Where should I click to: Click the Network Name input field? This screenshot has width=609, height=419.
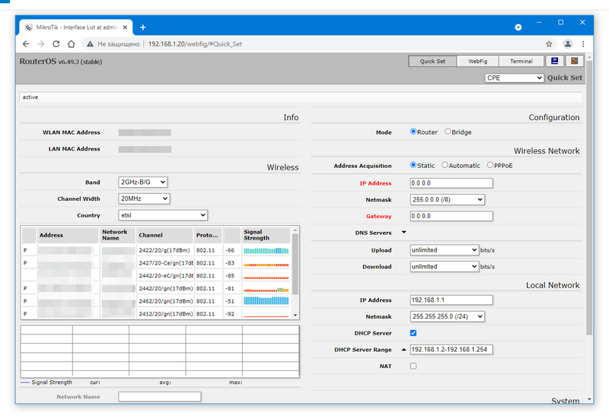(160, 396)
